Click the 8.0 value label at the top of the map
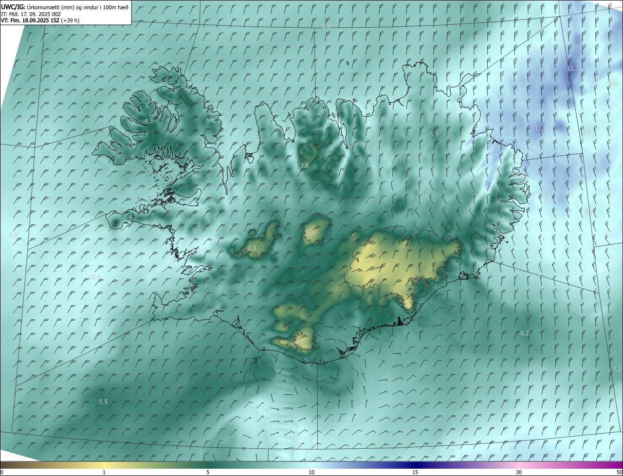 327,26
